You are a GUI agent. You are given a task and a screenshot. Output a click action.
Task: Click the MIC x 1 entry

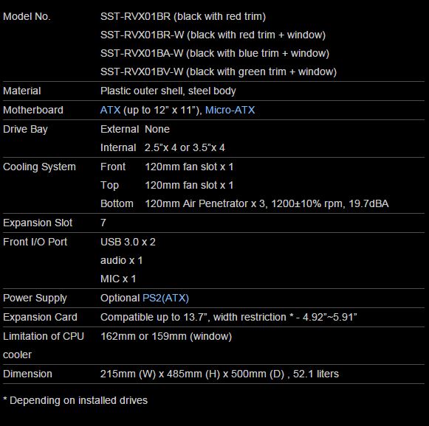118,279
